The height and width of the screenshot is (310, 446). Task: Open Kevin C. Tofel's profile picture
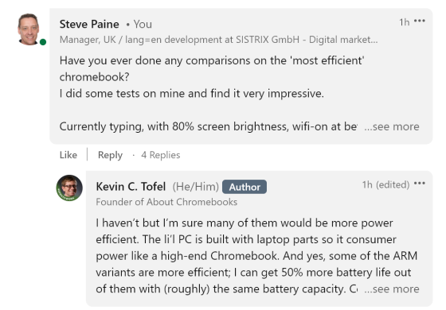coord(69,188)
